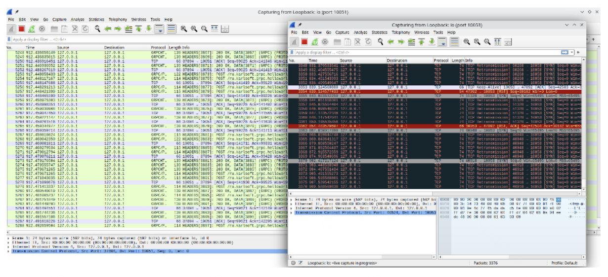This screenshot has height=277, width=608.
Task: Open Statistics menu in port 10053 window
Action: coord(380,33)
